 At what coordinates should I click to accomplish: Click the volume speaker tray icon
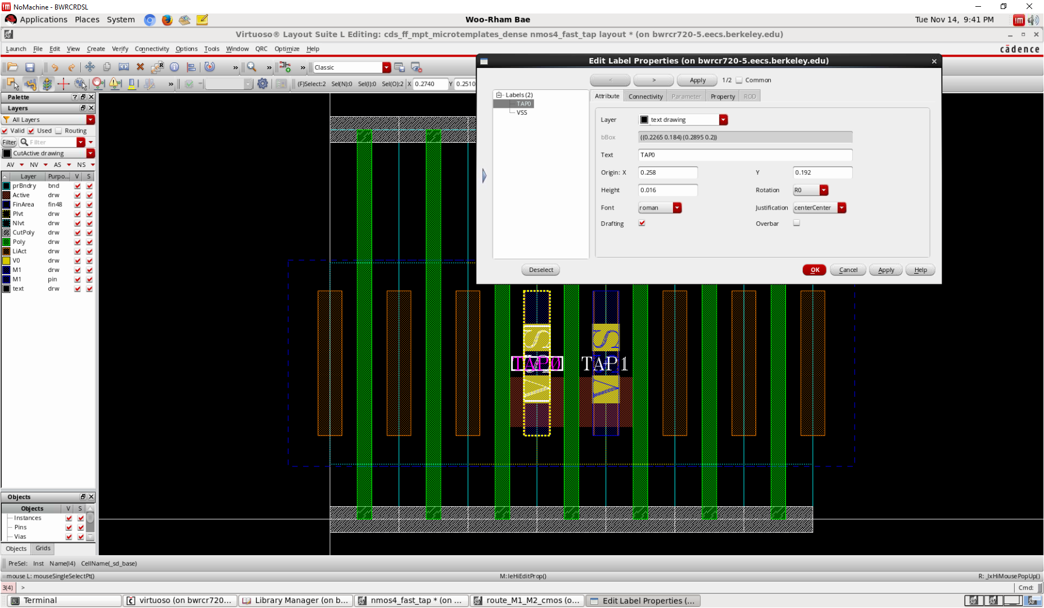(1033, 20)
